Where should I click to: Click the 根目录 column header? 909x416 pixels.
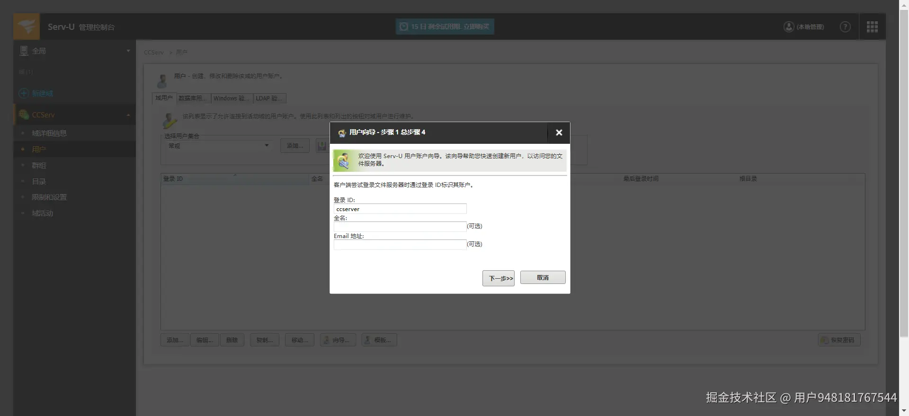[748, 179]
